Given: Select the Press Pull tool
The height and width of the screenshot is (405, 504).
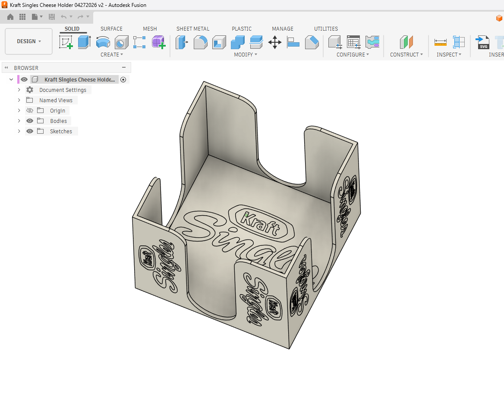Looking at the screenshot, I should pos(182,42).
